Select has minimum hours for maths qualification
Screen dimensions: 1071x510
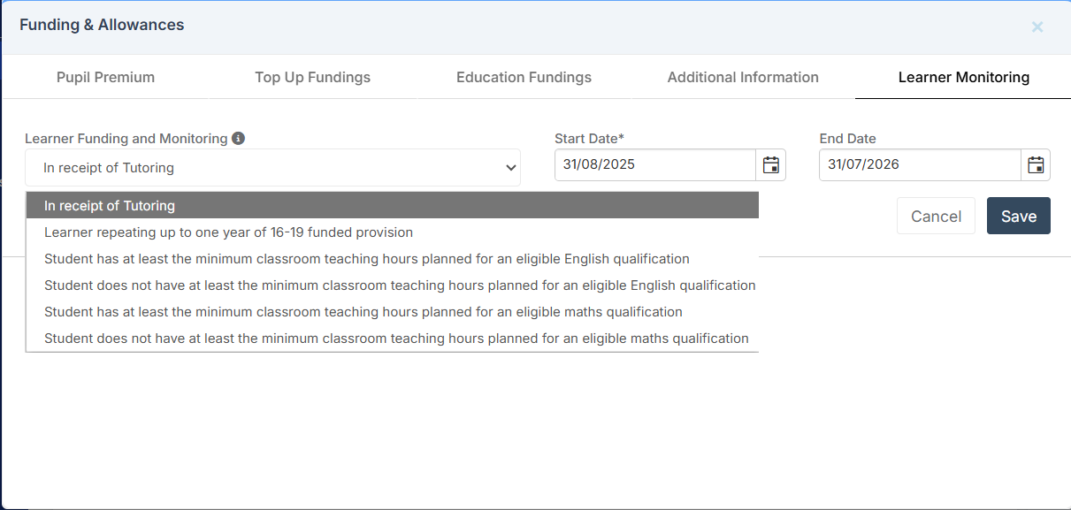[393, 312]
